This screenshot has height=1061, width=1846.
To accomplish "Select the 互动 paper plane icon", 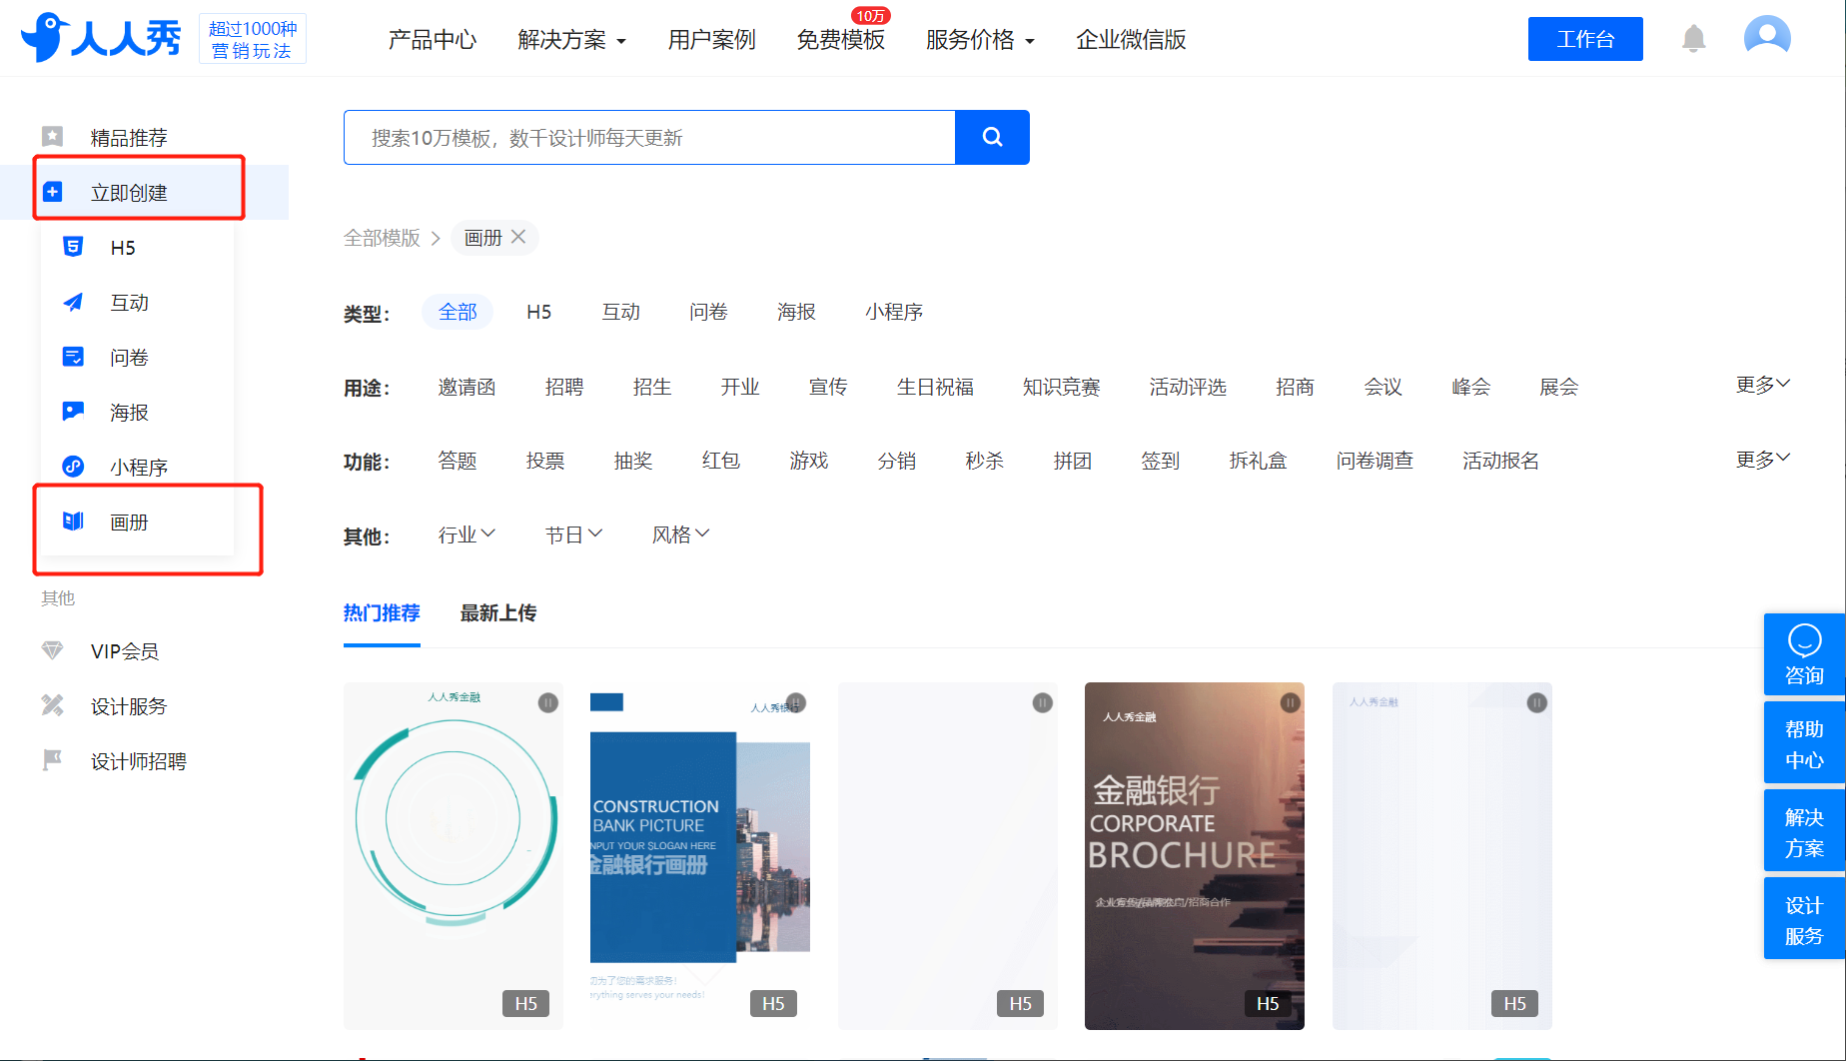I will (73, 302).
